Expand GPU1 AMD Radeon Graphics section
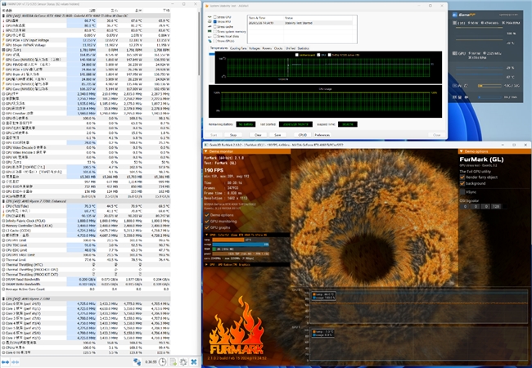The height and width of the screenshot is (368, 532). tap(205, 265)
